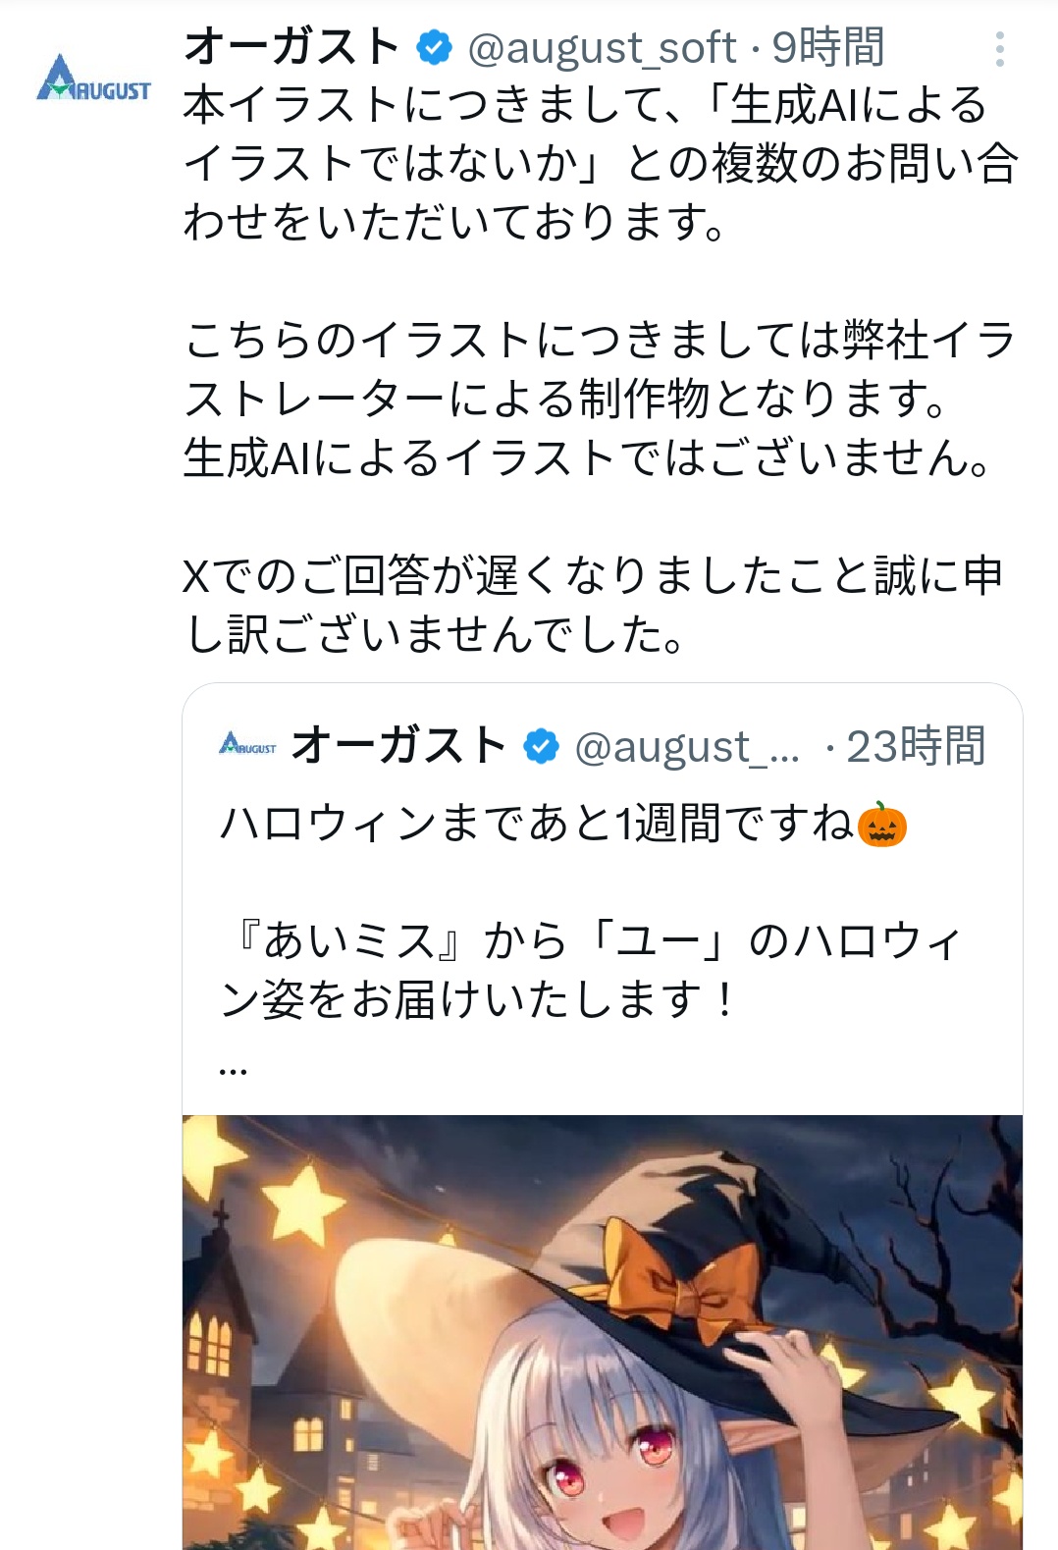This screenshot has width=1058, height=1550.
Task: Open the August profile avatar logo
Action: pyautogui.click(x=94, y=79)
